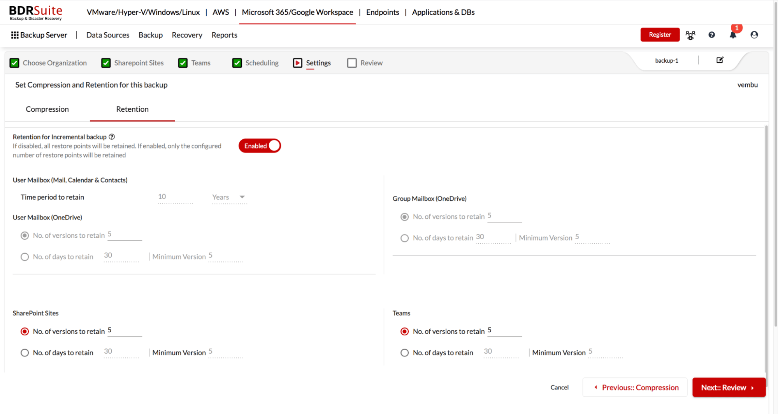778x414 pixels.
Task: Click Next:: Review button
Action: click(x=729, y=387)
